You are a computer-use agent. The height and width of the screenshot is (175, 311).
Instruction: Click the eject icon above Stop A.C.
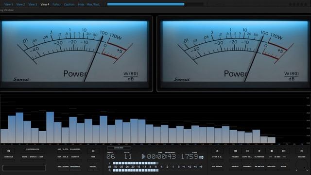pyautogui.click(x=217, y=151)
